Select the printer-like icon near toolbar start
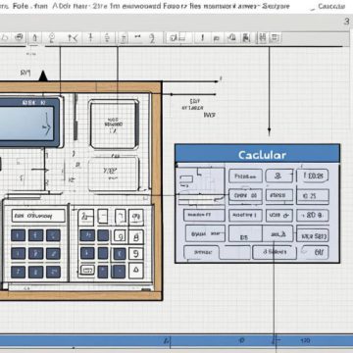 coord(20,37)
